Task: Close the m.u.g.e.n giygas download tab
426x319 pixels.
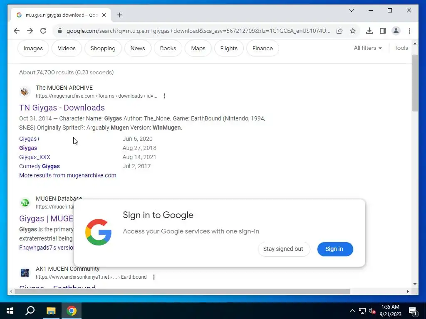Action: coord(104,15)
